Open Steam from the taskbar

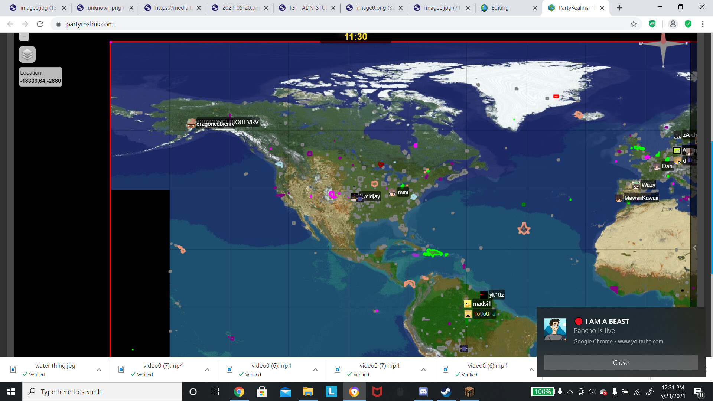tap(446, 391)
